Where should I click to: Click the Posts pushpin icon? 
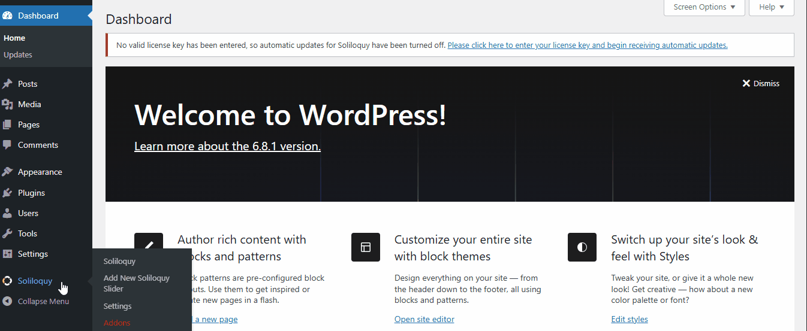[x=7, y=84]
